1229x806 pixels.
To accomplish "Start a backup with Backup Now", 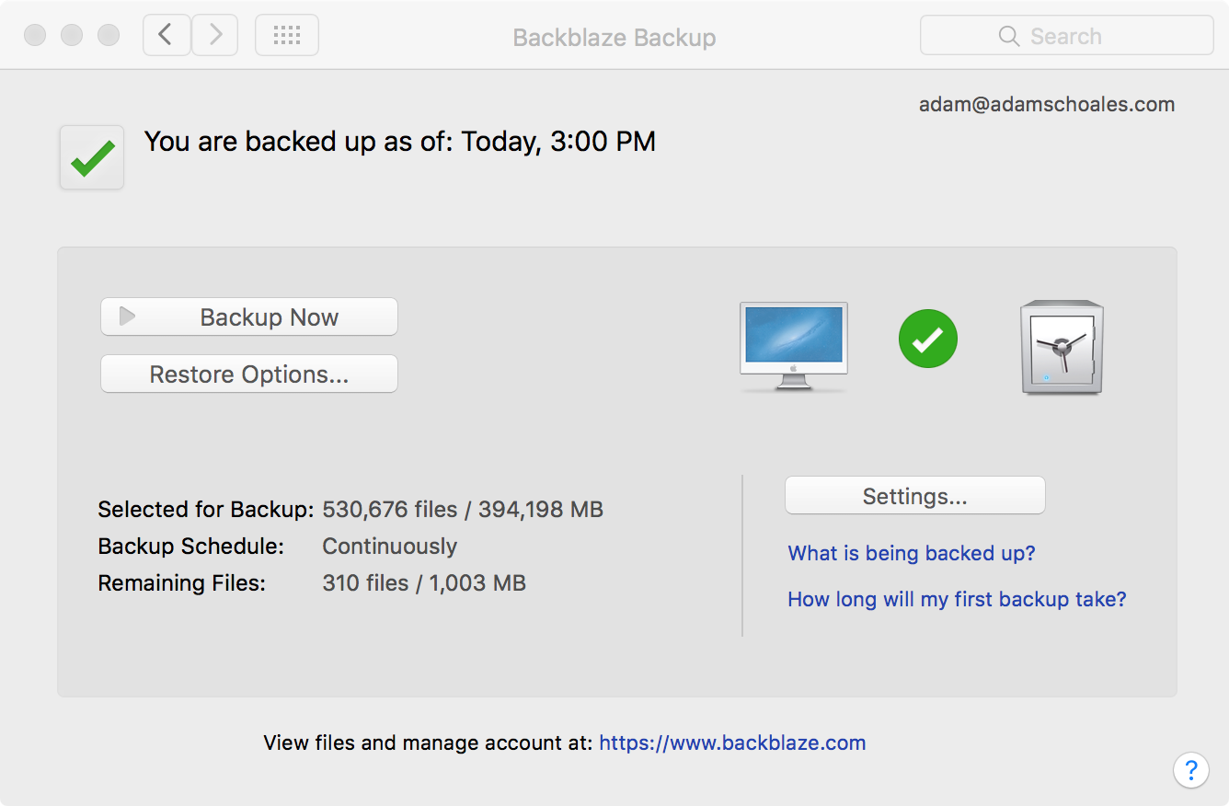I will (249, 317).
